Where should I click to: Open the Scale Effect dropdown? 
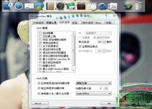(x=94, y=94)
